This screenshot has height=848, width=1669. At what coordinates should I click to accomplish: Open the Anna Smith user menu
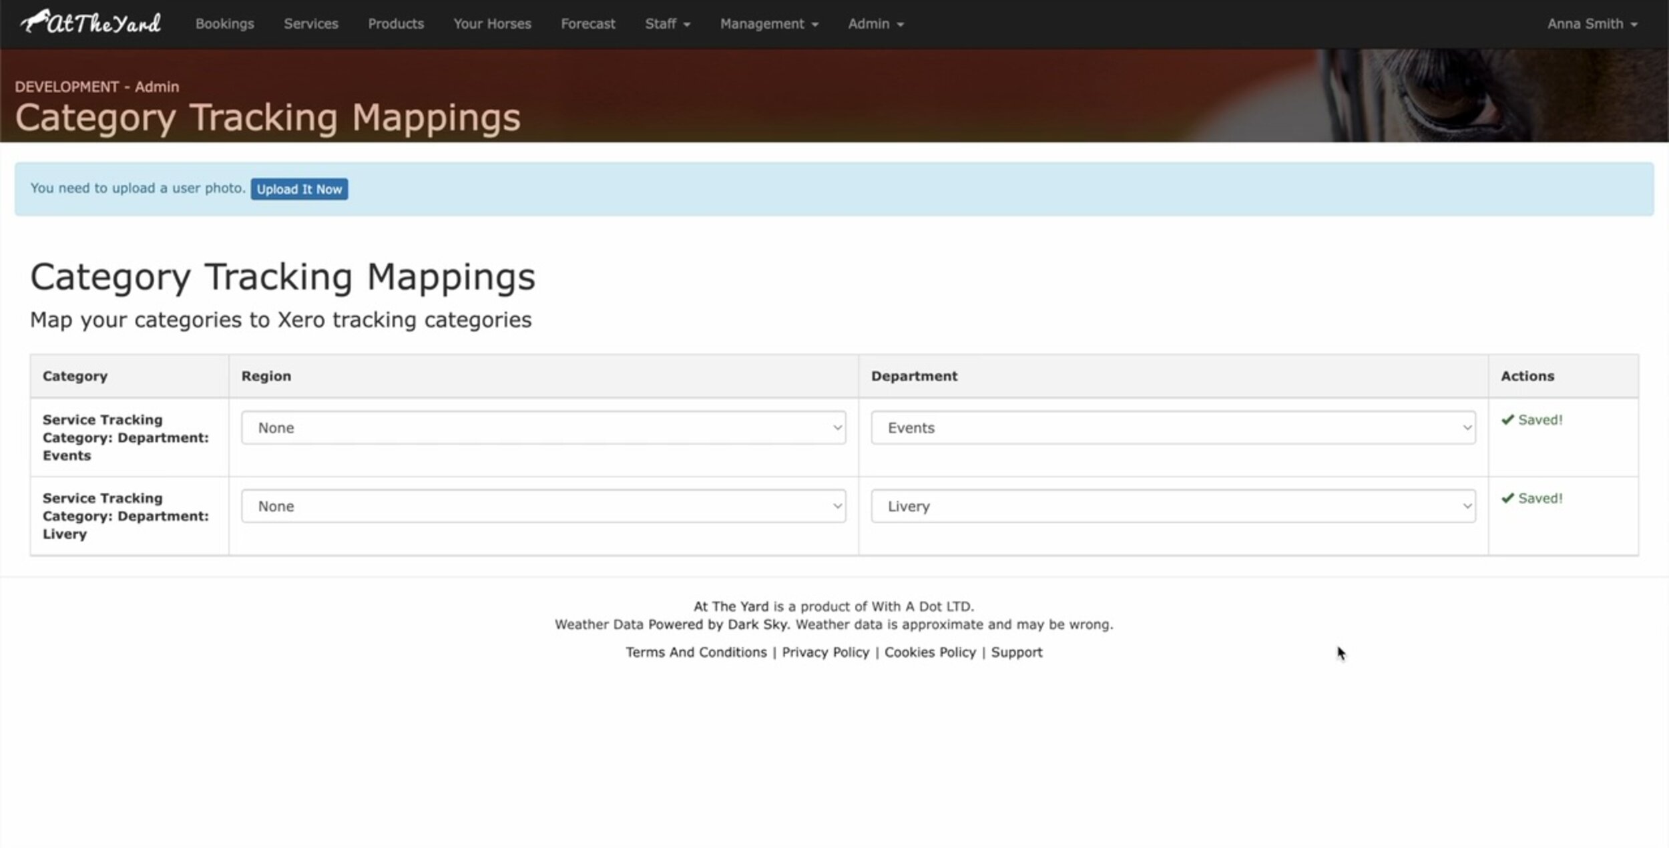(1592, 24)
